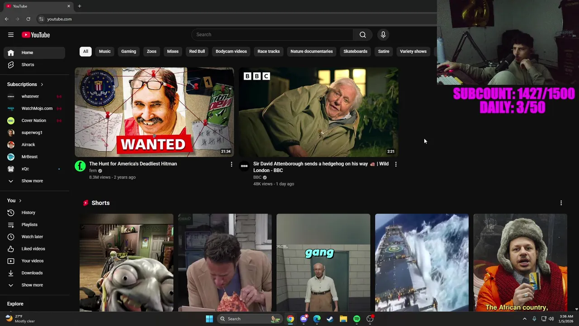Close the YouTube browser tab
This screenshot has height=326, width=579.
69,6
